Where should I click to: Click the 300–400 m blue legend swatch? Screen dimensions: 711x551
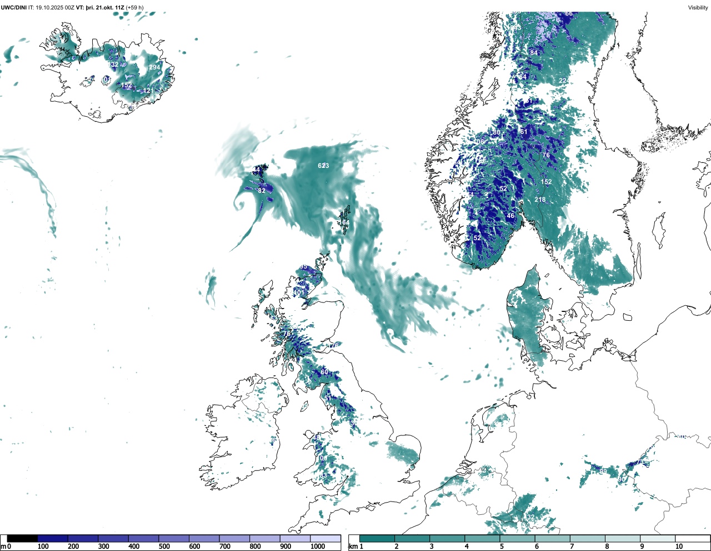113,538
